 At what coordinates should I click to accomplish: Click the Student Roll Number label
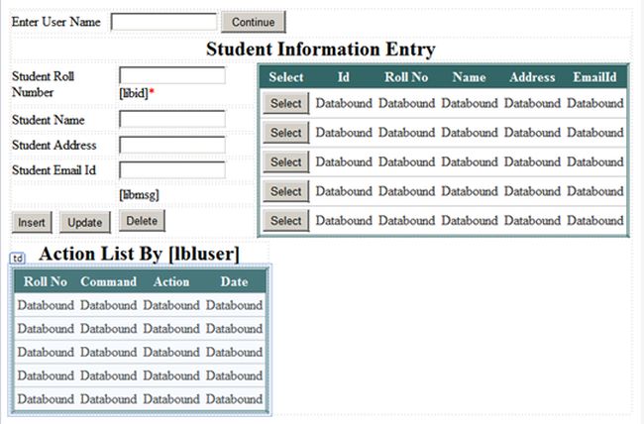(43, 84)
